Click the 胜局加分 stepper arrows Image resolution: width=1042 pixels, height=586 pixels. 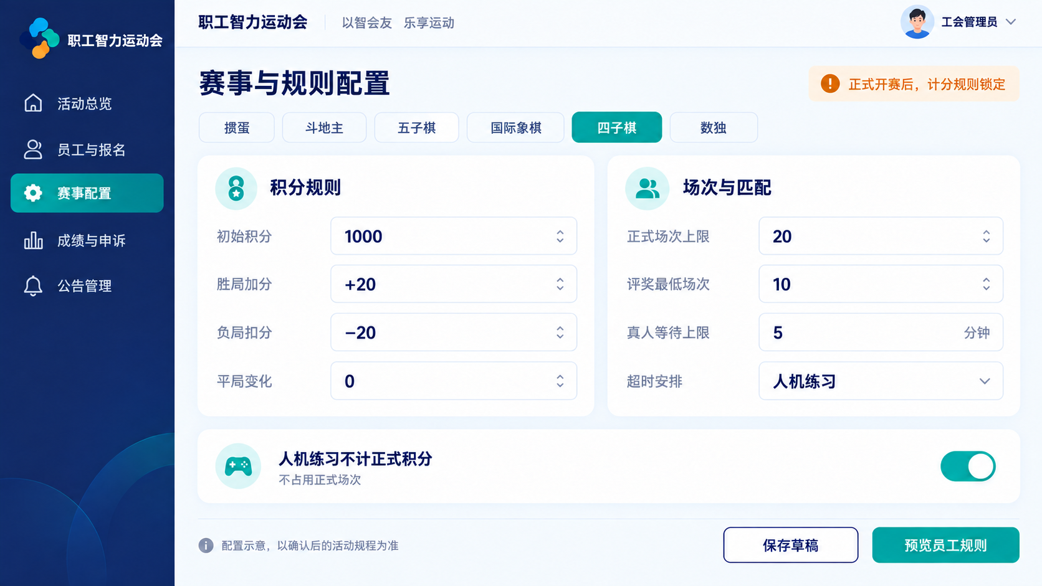[x=560, y=284]
